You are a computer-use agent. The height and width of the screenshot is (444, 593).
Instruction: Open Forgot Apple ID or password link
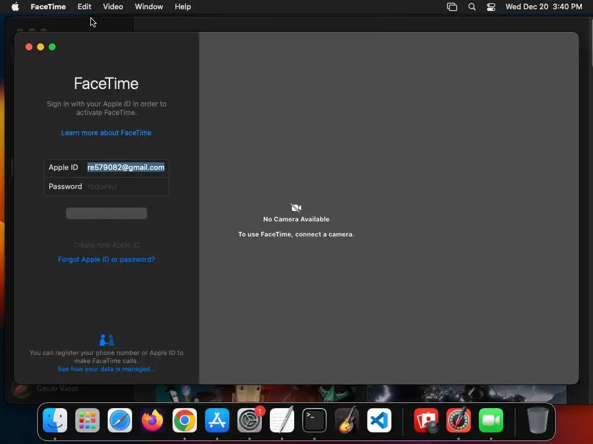pos(107,260)
